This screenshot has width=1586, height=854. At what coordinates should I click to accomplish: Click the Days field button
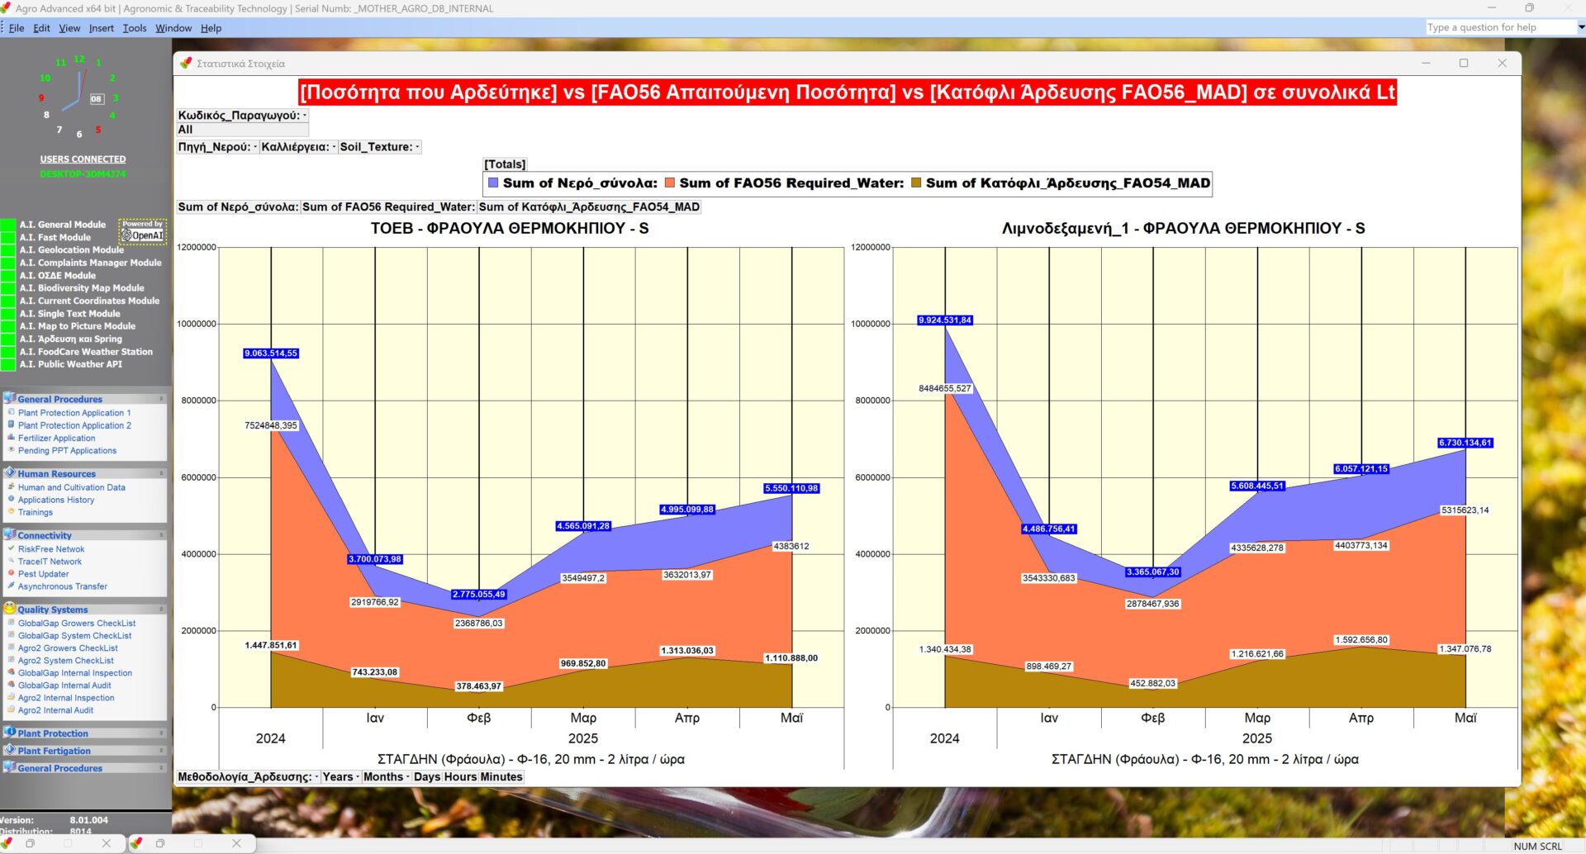tap(427, 777)
